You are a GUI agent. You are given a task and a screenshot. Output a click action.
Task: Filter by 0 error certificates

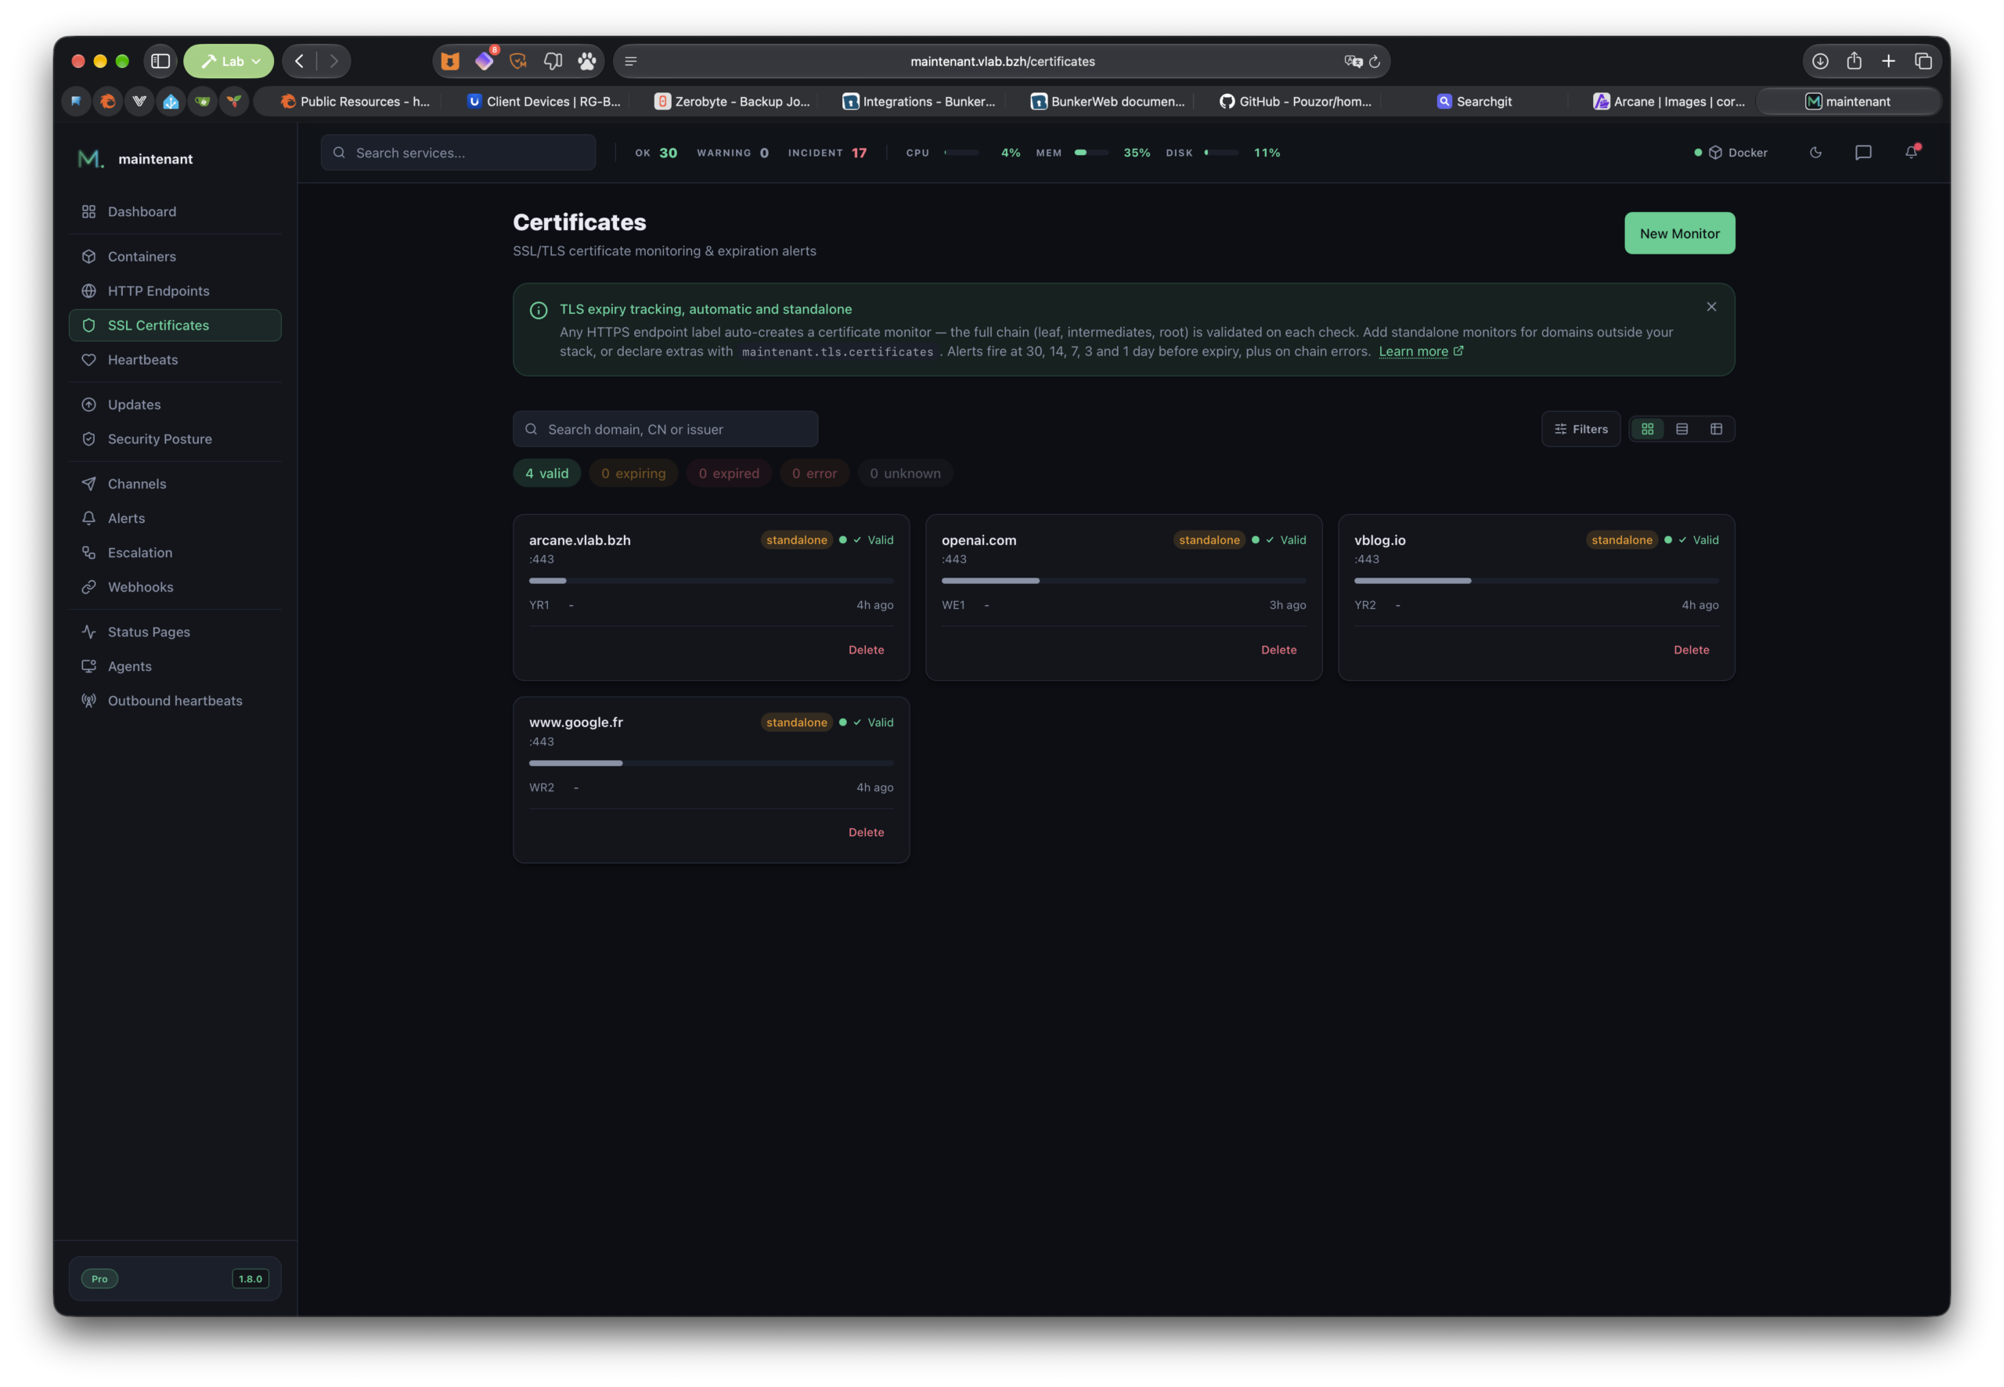point(814,473)
